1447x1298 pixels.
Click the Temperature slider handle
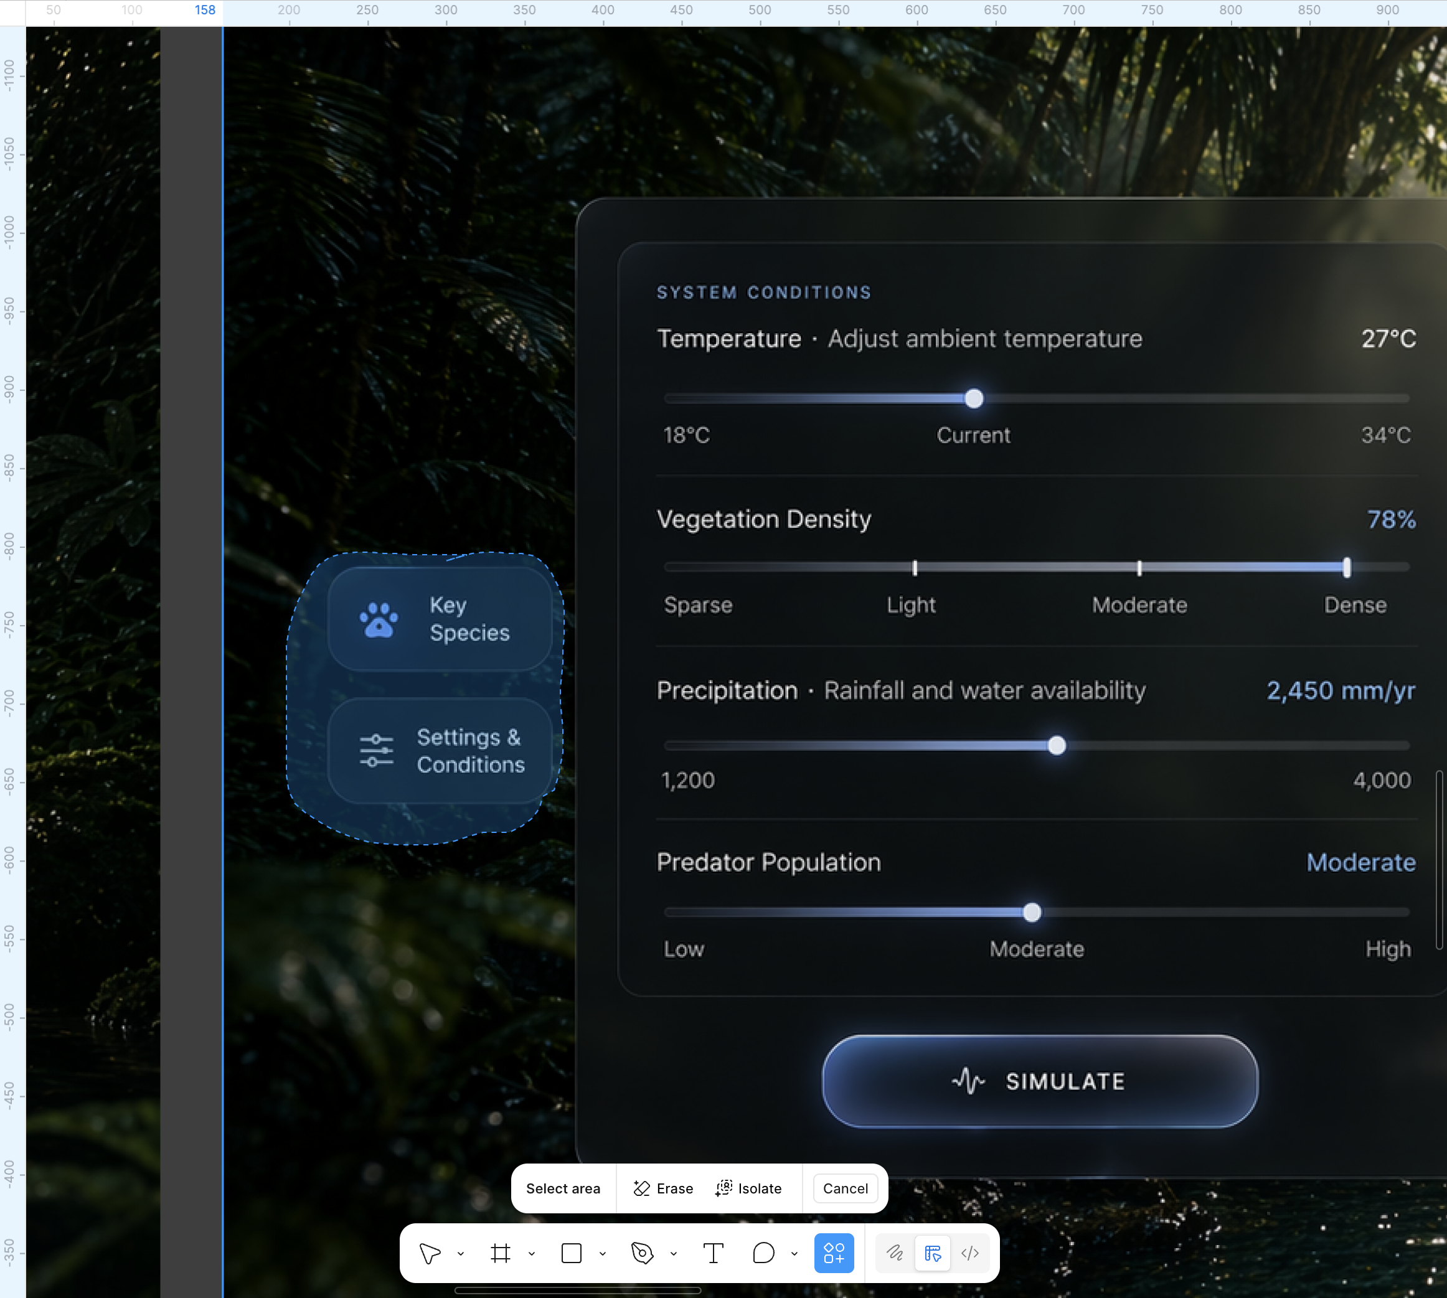(x=973, y=398)
